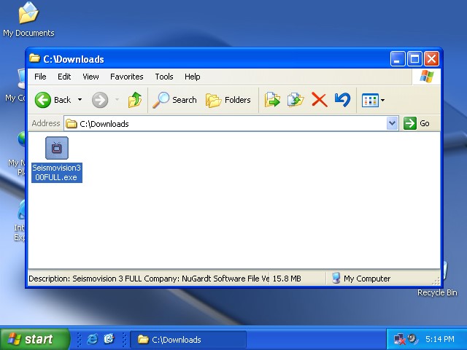Click the Move To toolbar icon

pos(272,100)
